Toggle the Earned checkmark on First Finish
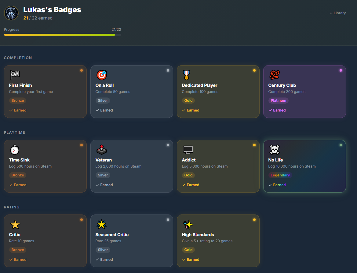 pos(18,110)
